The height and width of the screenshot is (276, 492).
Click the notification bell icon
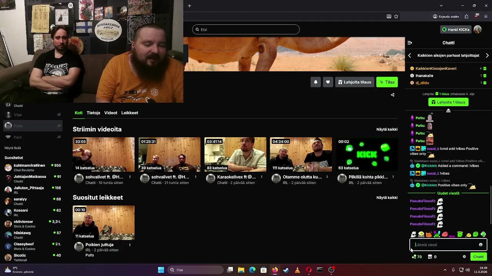(x=316, y=82)
